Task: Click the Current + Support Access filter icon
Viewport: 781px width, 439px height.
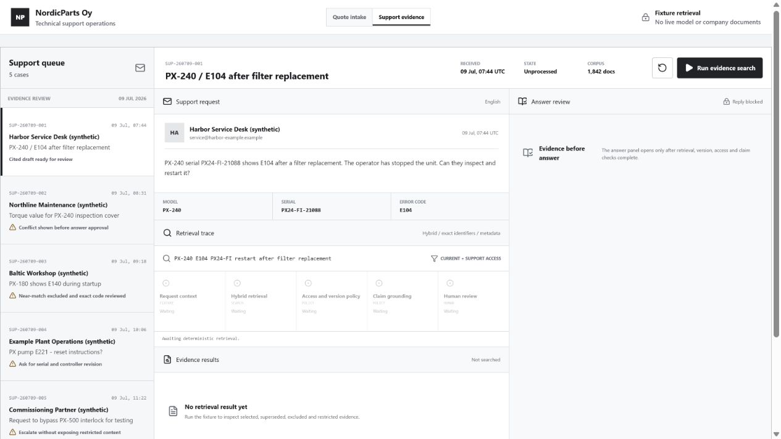Action: pos(434,258)
